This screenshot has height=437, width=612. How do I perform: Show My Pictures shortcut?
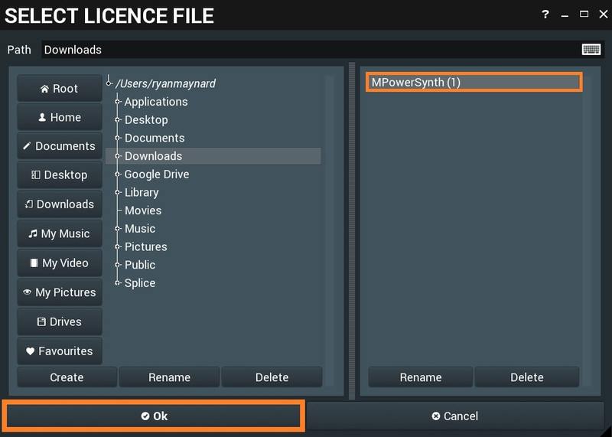pyautogui.click(x=59, y=292)
